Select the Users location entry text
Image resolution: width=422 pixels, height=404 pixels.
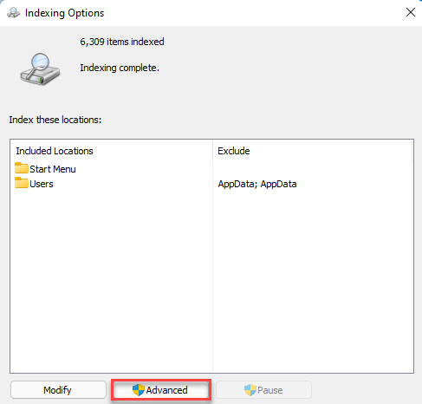point(42,184)
